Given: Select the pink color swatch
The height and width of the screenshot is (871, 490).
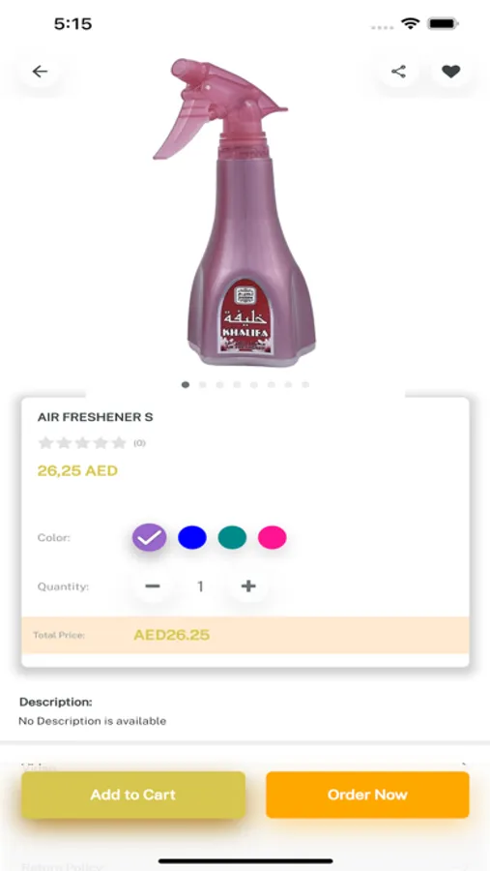Looking at the screenshot, I should (x=272, y=537).
